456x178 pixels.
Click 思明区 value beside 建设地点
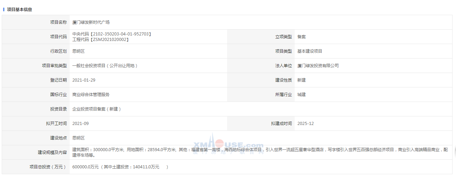[x=79, y=138]
